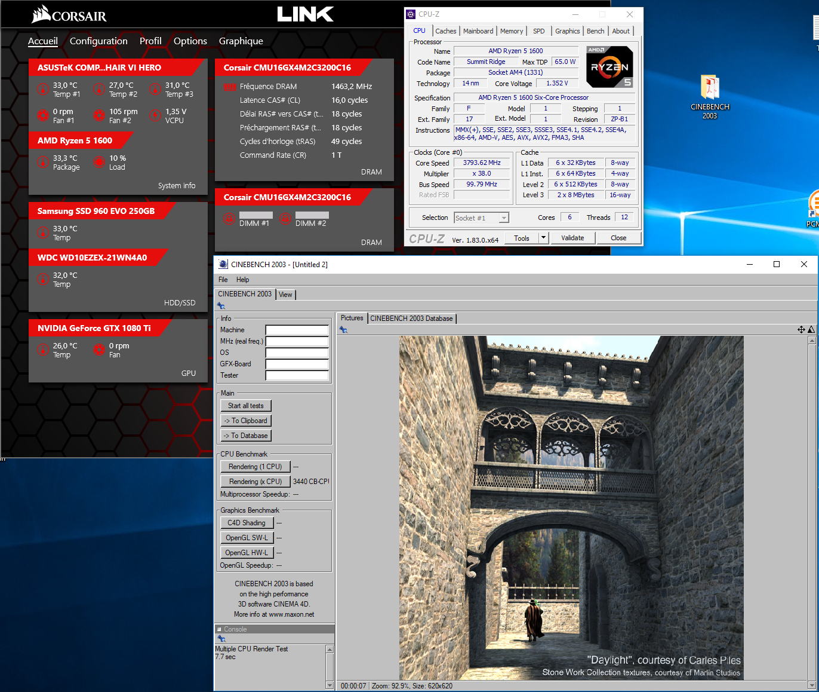Screen dimensions: 819x692
Task: Click the CPU Load gauge icon
Action: tap(99, 163)
